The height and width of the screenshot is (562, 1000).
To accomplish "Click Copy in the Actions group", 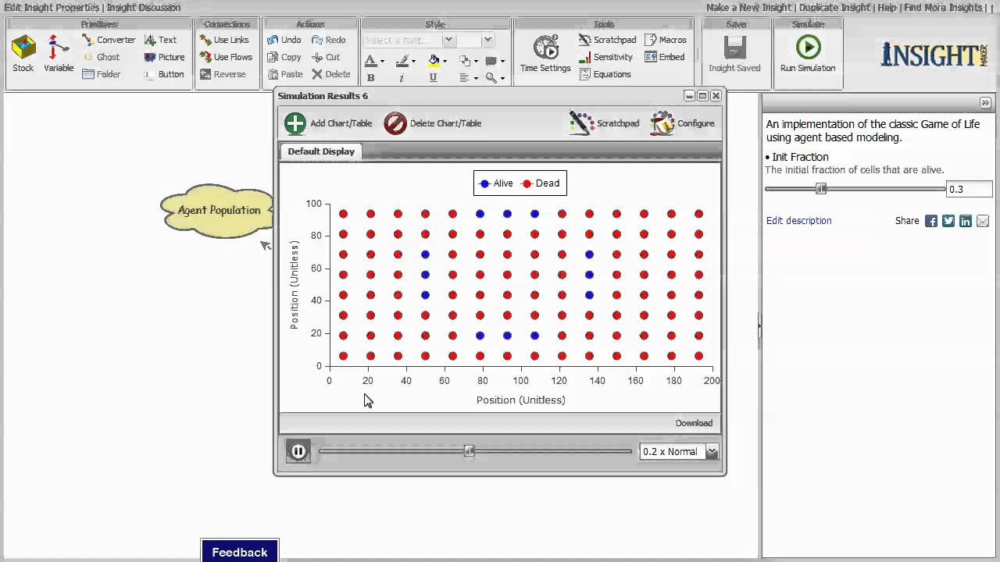I will pyautogui.click(x=284, y=57).
